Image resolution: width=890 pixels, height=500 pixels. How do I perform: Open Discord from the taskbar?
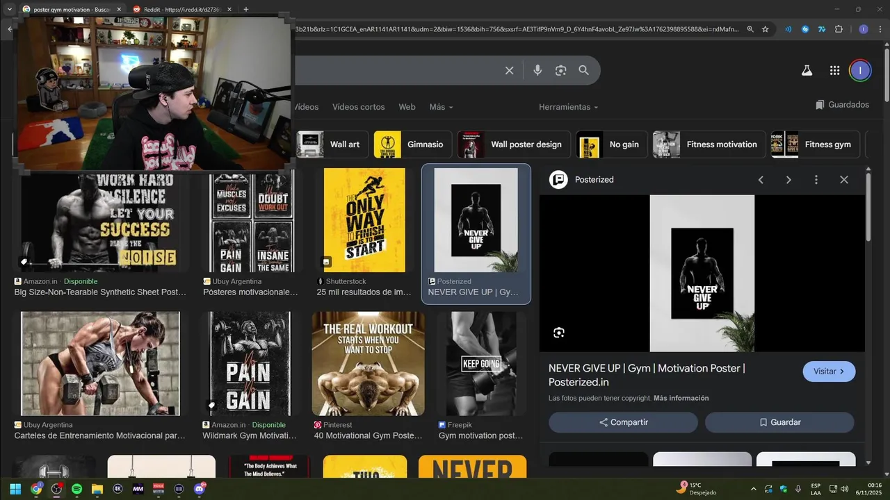(199, 489)
